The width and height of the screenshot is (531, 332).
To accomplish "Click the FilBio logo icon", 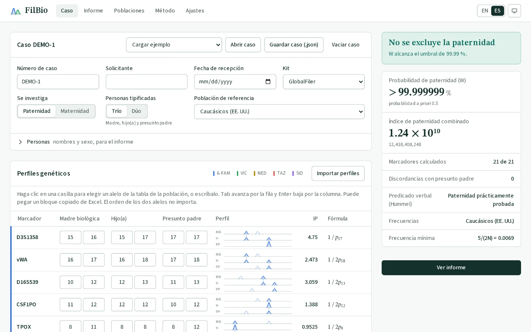I will point(16,11).
